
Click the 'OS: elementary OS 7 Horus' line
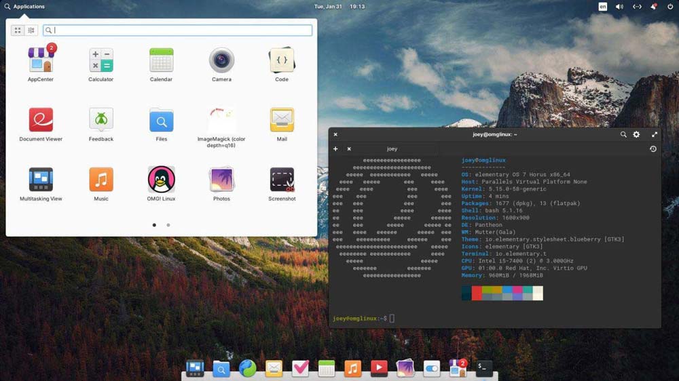click(516, 175)
